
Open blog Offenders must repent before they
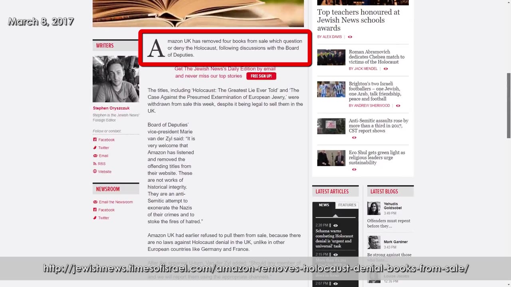[x=389, y=223]
